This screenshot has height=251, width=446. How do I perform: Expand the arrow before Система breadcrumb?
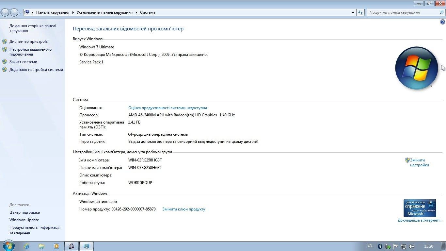pyautogui.click(x=136, y=12)
